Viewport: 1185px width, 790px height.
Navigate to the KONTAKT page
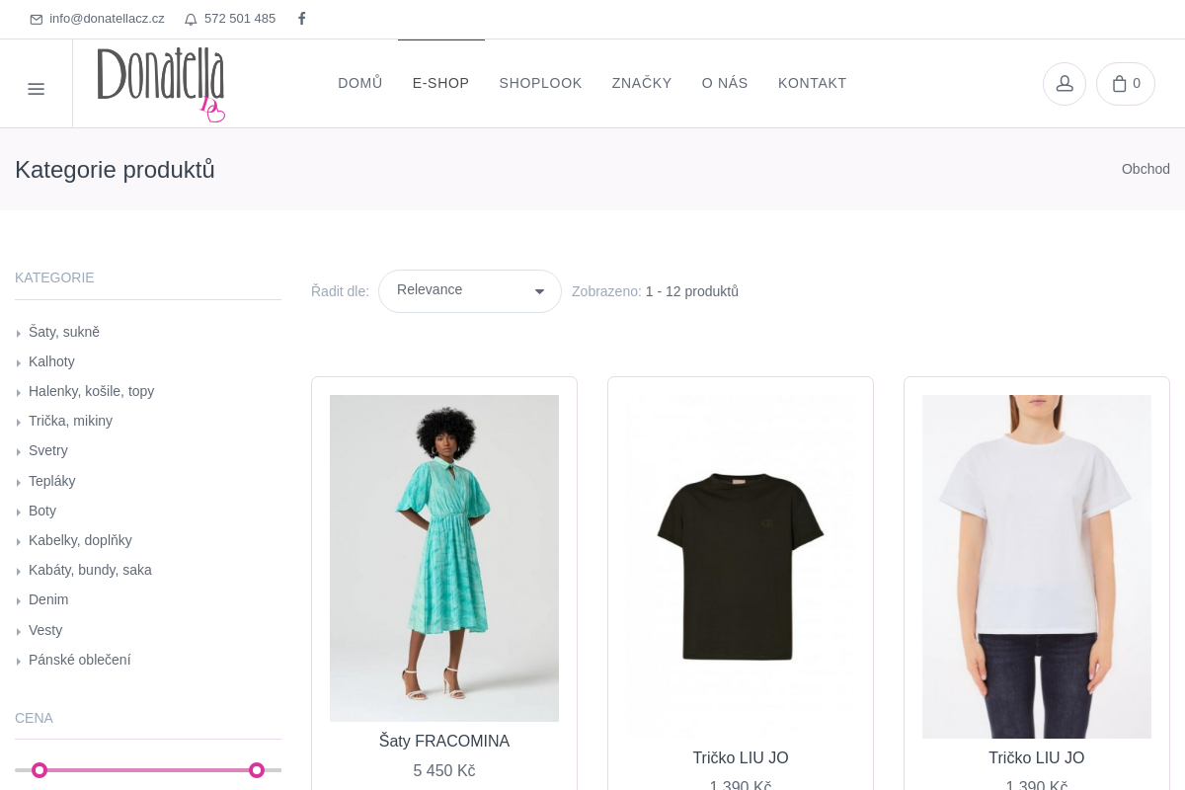pyautogui.click(x=812, y=83)
